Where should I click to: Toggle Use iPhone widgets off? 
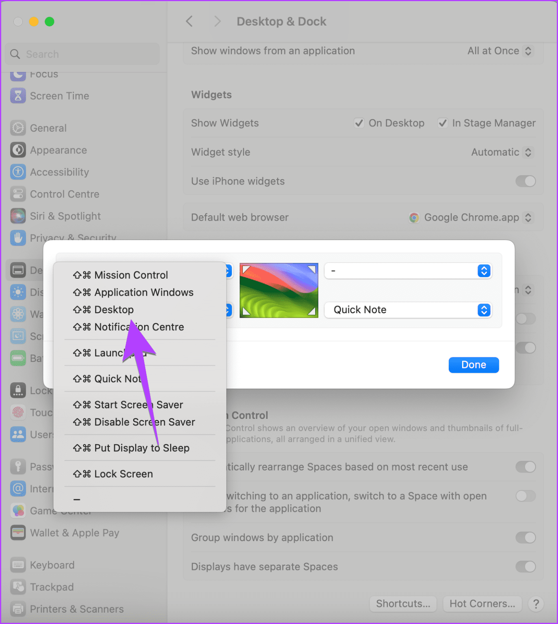(x=526, y=181)
